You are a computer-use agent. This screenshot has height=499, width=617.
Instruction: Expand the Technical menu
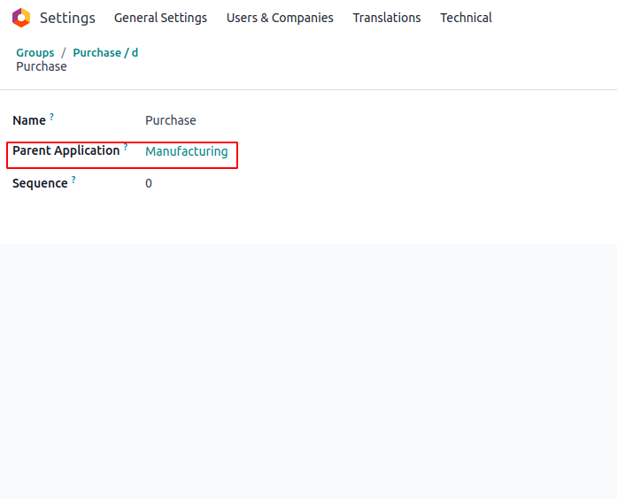tap(466, 18)
